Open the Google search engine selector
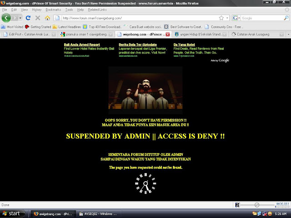Image resolution: width=291 pixels, height=218 pixels. click(x=236, y=18)
